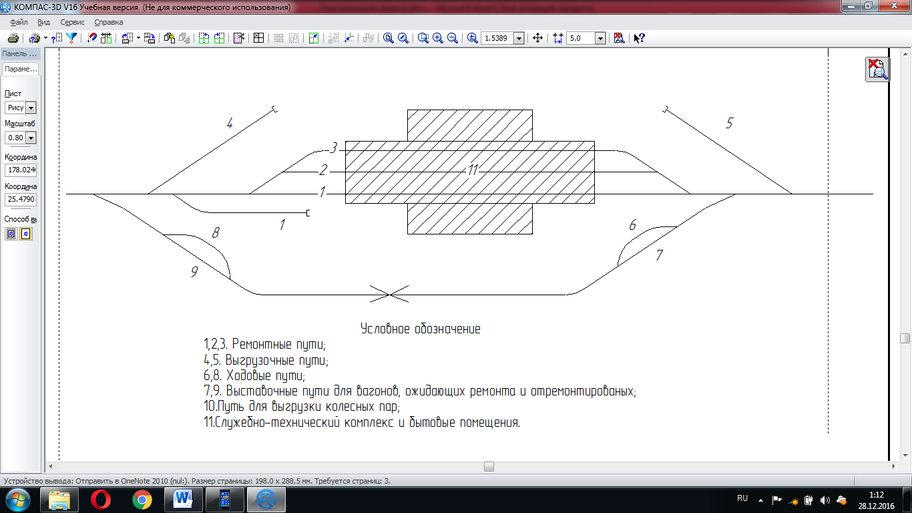
Task: Close print preview with floating red-X page icon
Action: pyautogui.click(x=877, y=69)
